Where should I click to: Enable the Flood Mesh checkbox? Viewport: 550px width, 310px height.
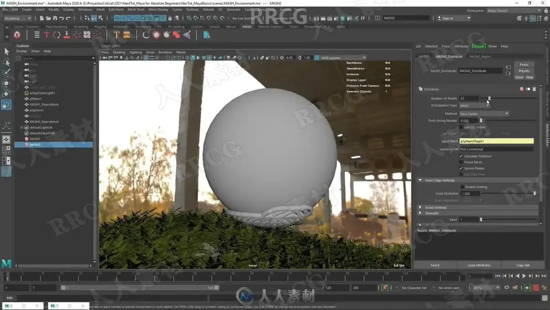pyautogui.click(x=461, y=162)
